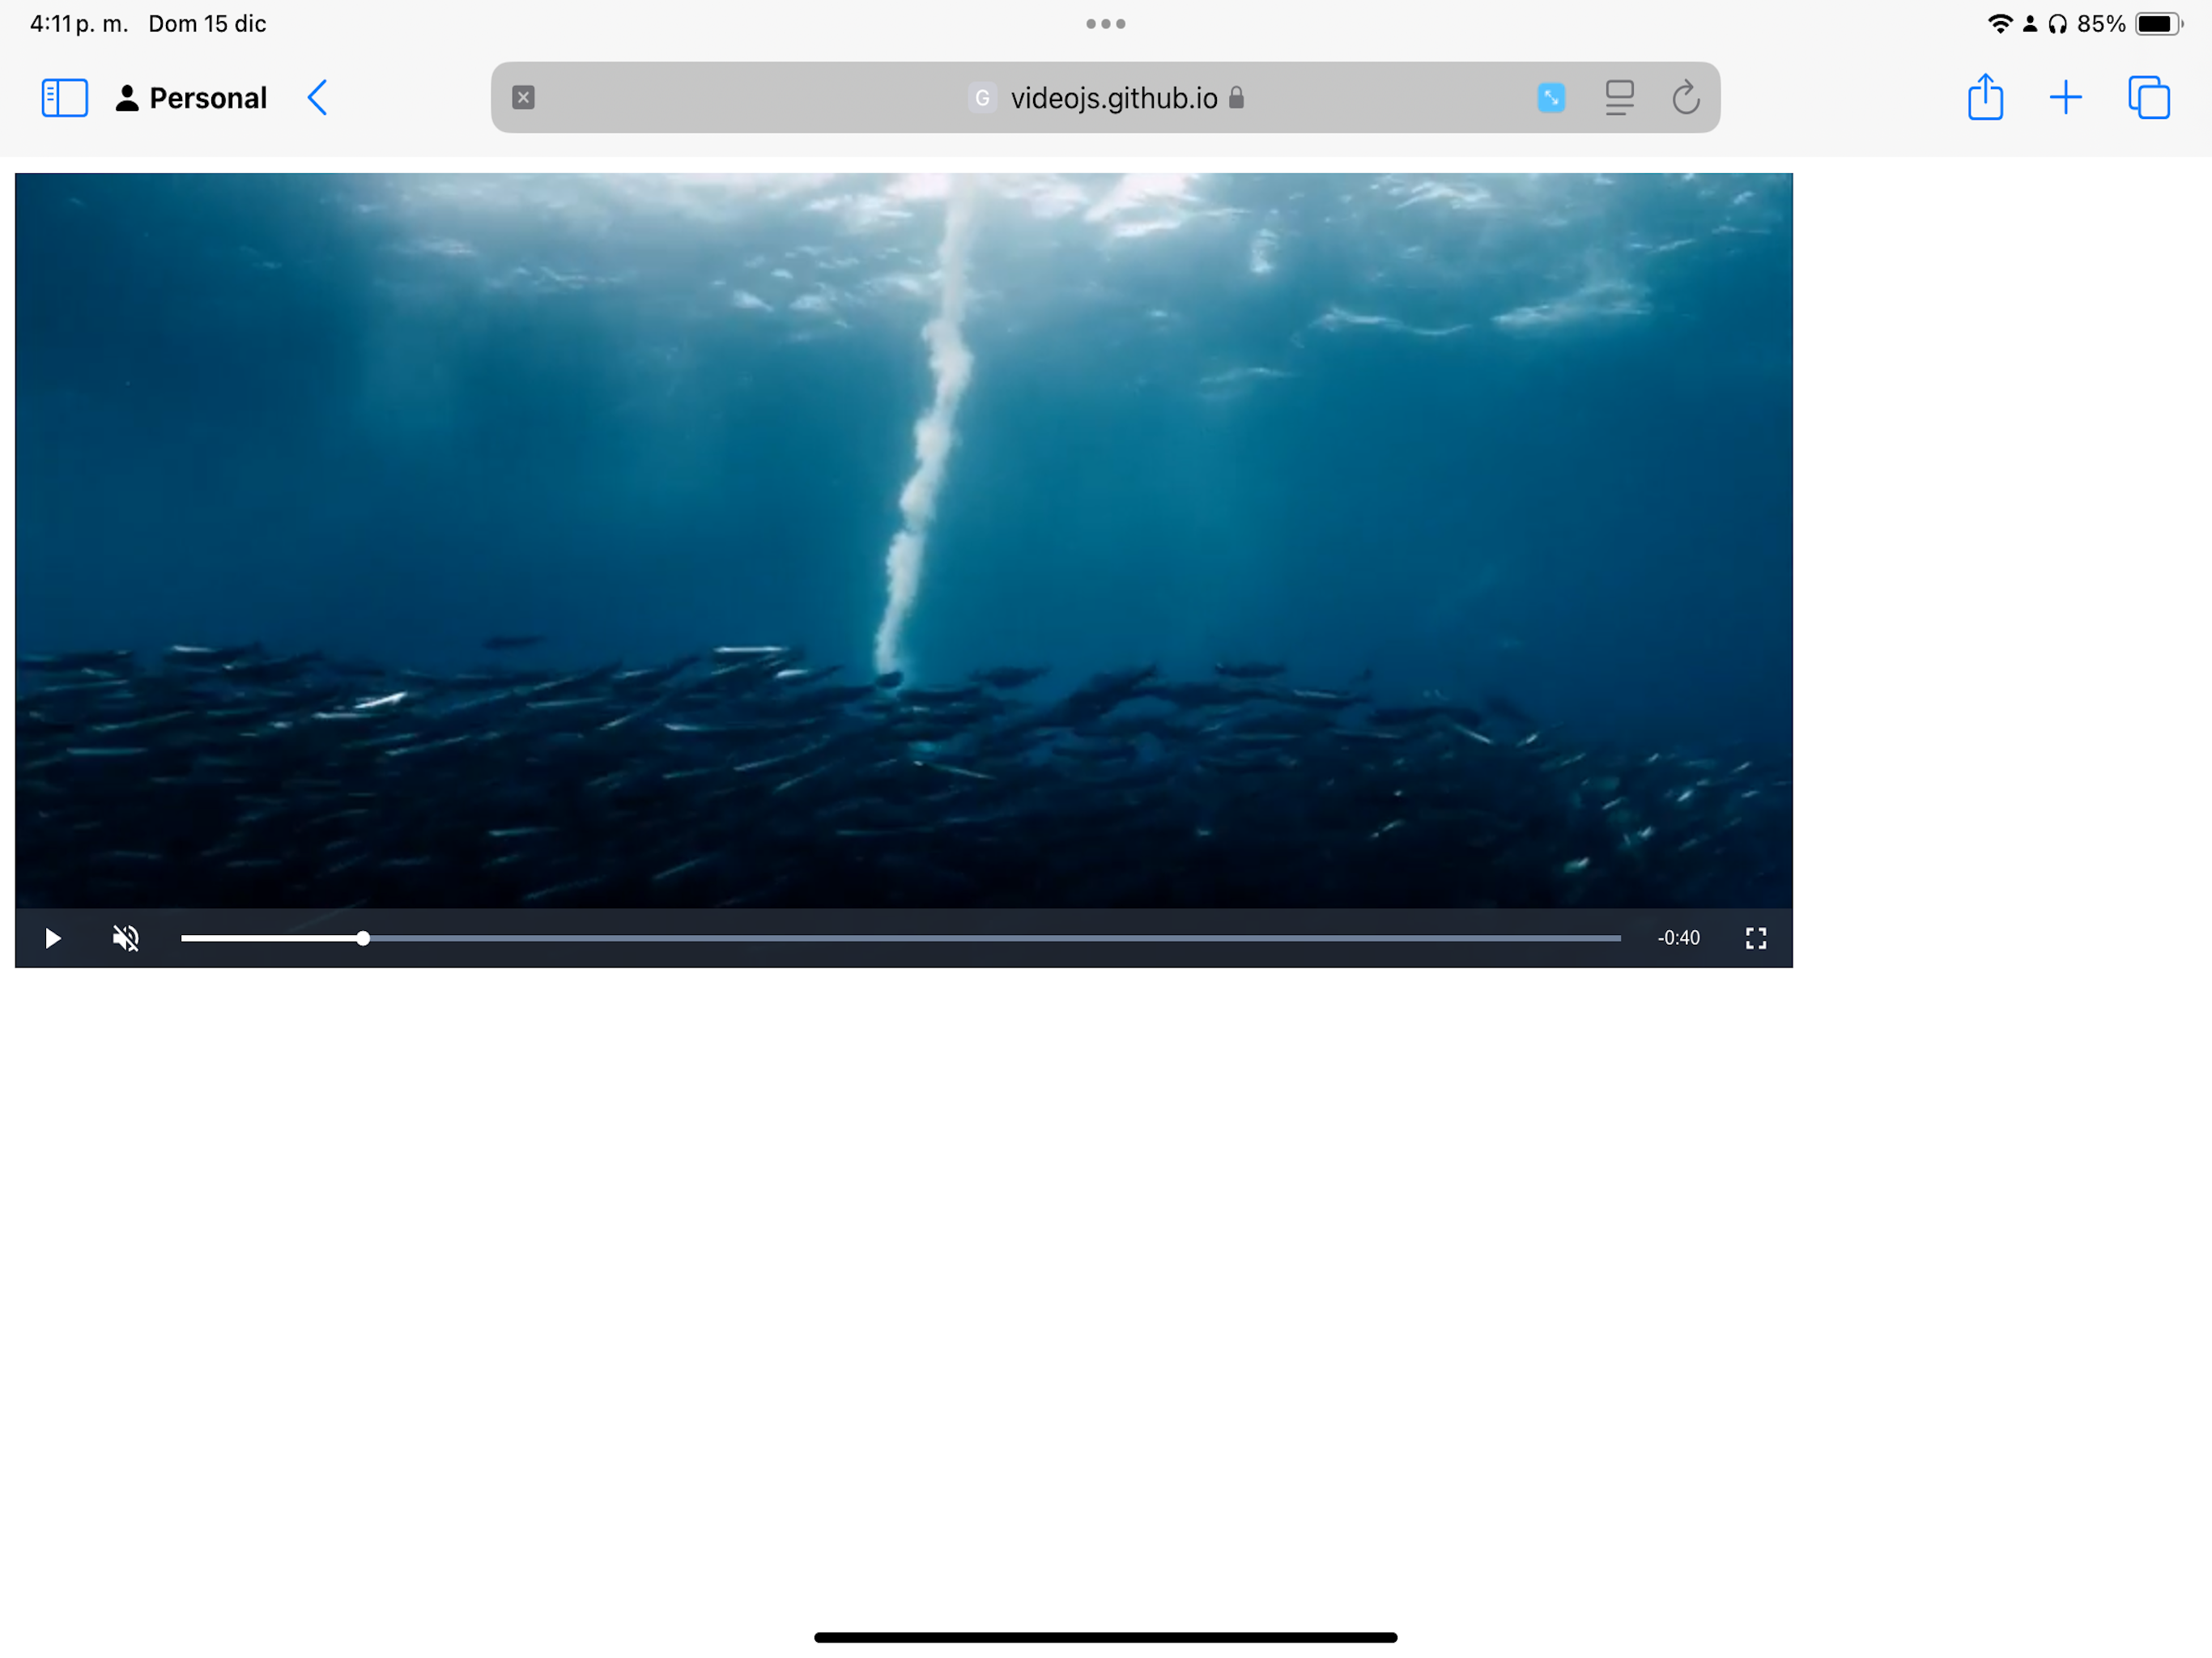
Task: Unmute the video audio
Action: tap(126, 938)
